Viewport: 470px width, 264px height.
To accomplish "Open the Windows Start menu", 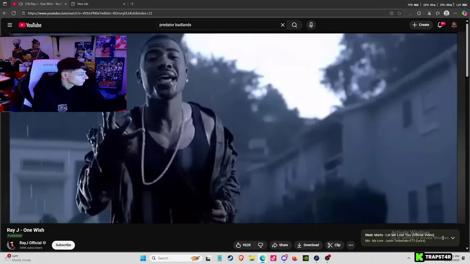I will tap(143, 258).
